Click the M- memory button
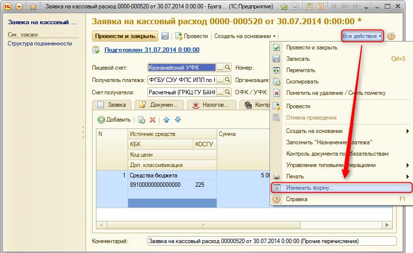The image size is (413, 253). (x=357, y=6)
